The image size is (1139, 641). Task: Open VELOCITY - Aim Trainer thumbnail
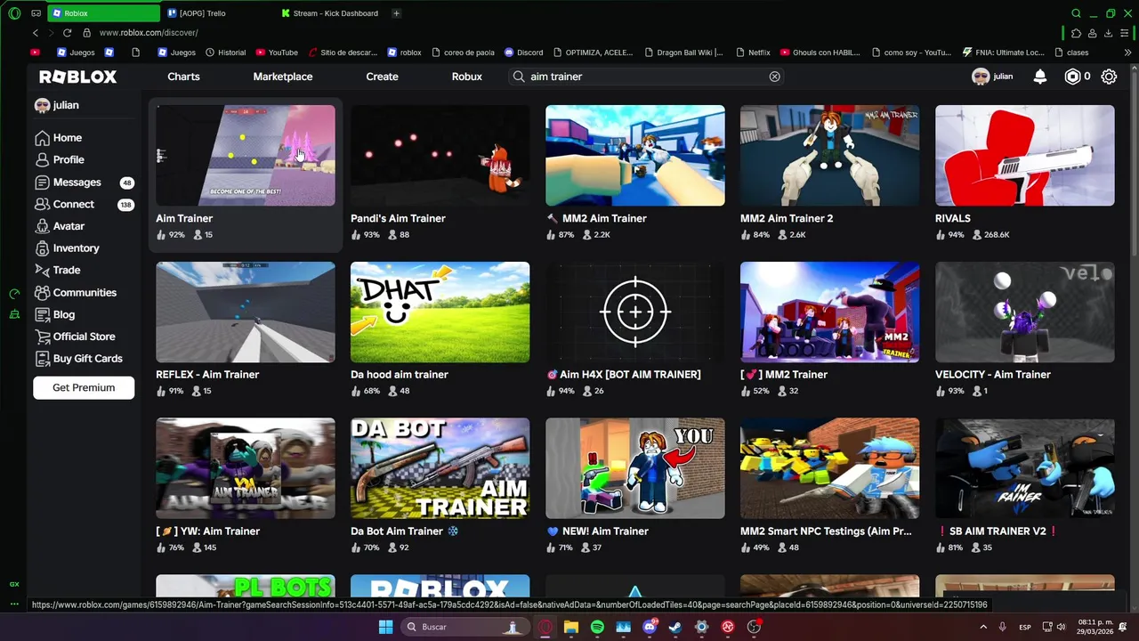coord(1024,312)
